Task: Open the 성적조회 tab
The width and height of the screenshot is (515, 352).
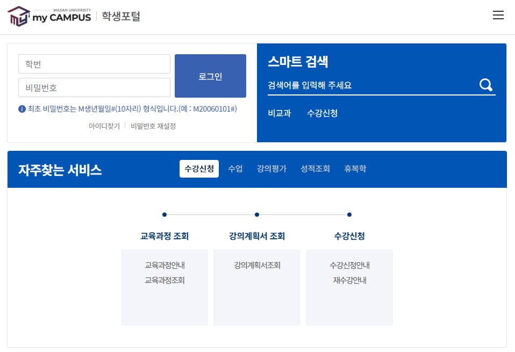Action: click(x=315, y=168)
